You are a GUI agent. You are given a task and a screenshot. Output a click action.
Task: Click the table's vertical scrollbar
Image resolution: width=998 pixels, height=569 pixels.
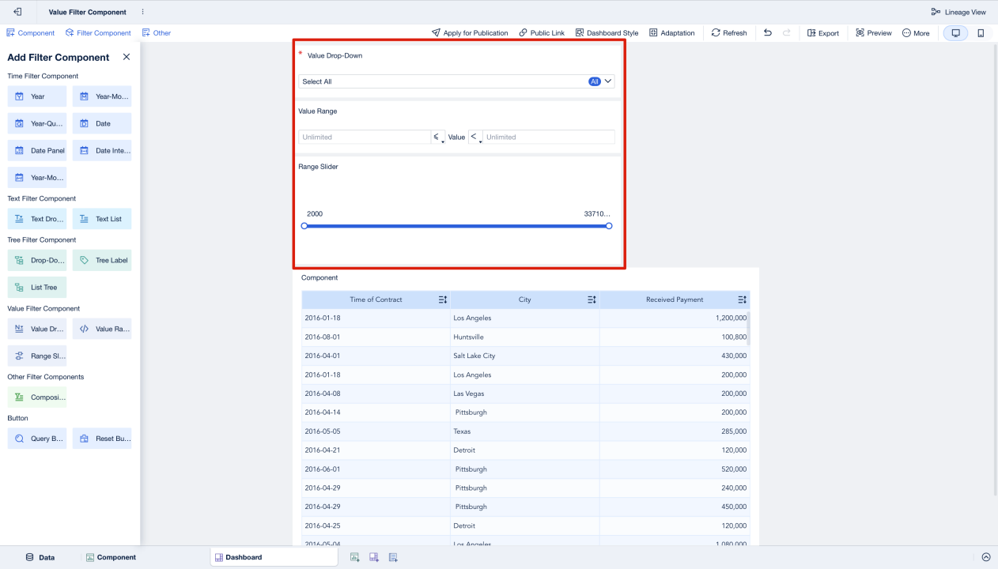[x=748, y=328]
